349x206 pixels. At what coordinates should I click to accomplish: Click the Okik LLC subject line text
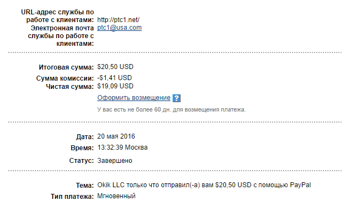pos(204,185)
